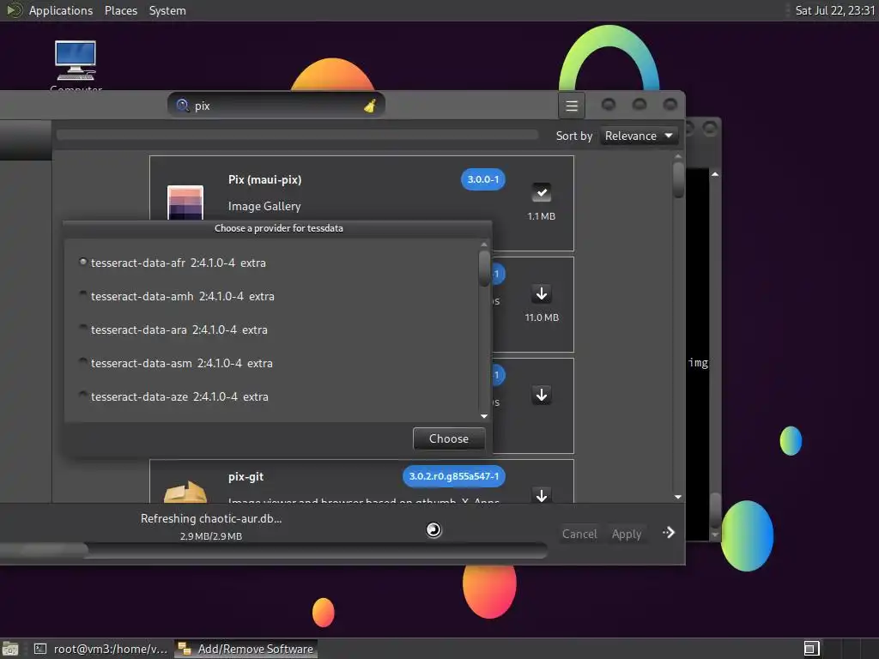Click the pix-git package title

click(x=246, y=476)
